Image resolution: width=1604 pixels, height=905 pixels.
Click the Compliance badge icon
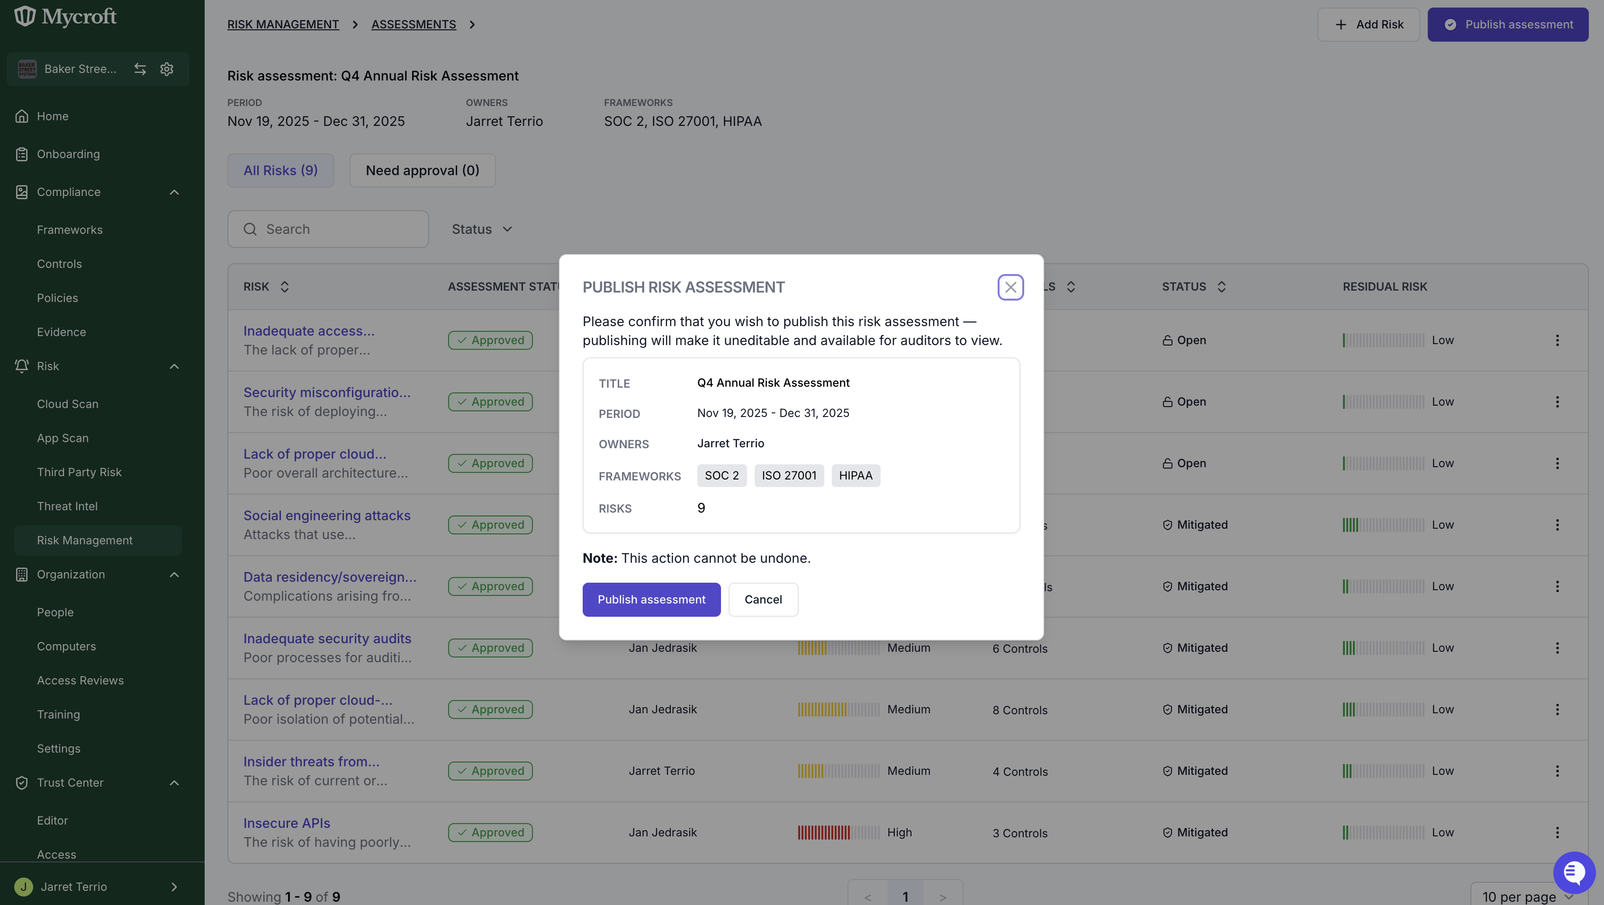pyautogui.click(x=22, y=192)
